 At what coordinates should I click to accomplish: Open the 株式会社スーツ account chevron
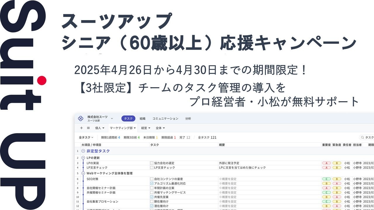pos(112,118)
